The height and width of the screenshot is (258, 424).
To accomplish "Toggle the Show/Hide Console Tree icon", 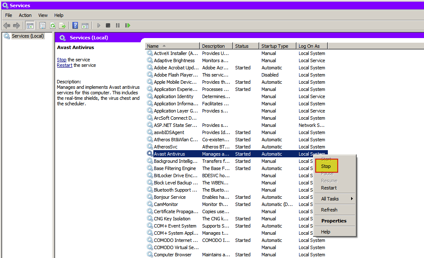I will click(x=30, y=25).
